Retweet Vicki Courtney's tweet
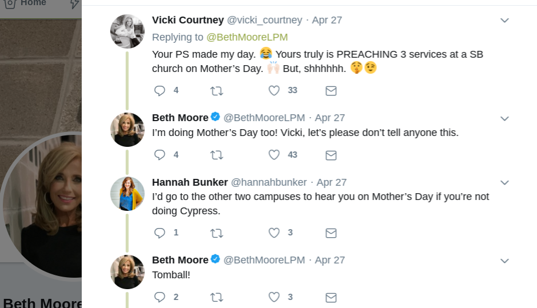Image resolution: width=537 pixels, height=308 pixels. click(217, 90)
